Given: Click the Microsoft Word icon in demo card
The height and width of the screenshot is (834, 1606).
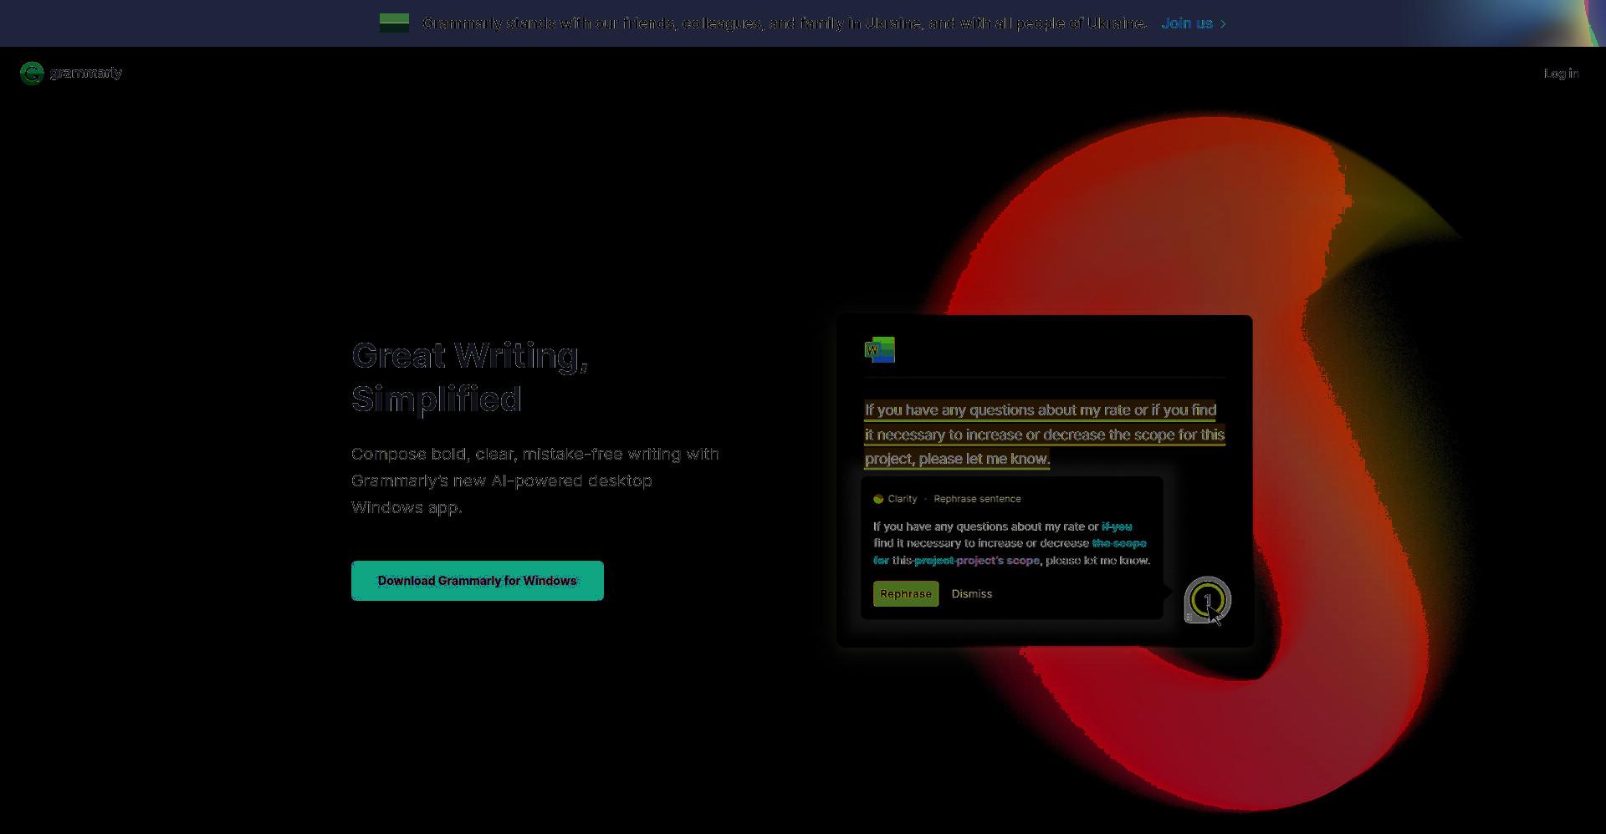Looking at the screenshot, I should click(880, 349).
